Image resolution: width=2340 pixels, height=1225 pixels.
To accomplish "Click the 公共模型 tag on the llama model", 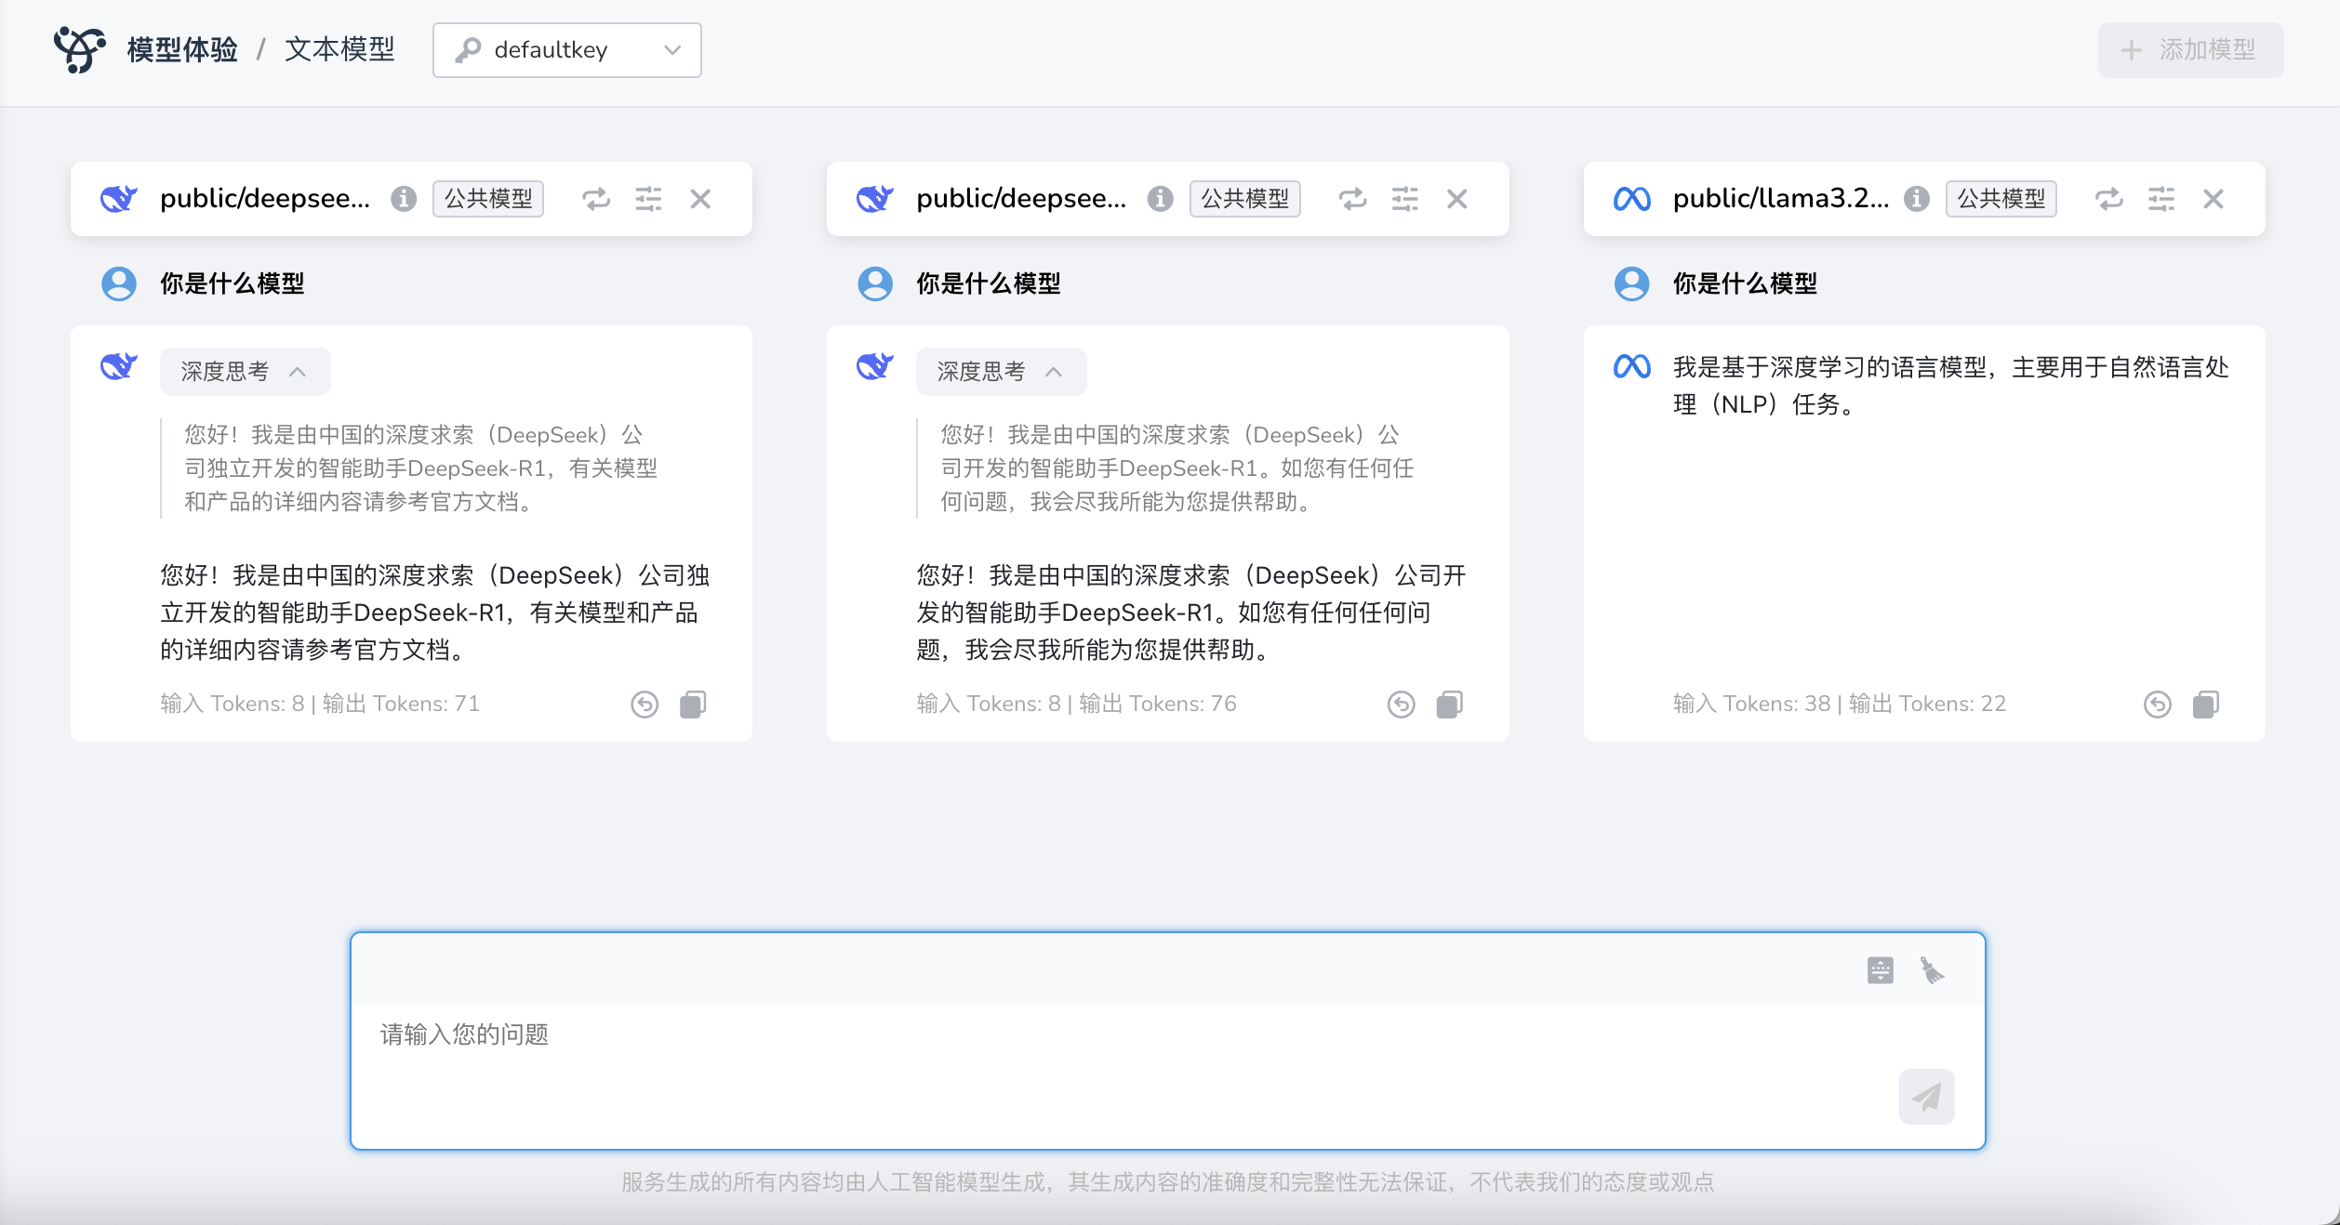I will [2001, 199].
